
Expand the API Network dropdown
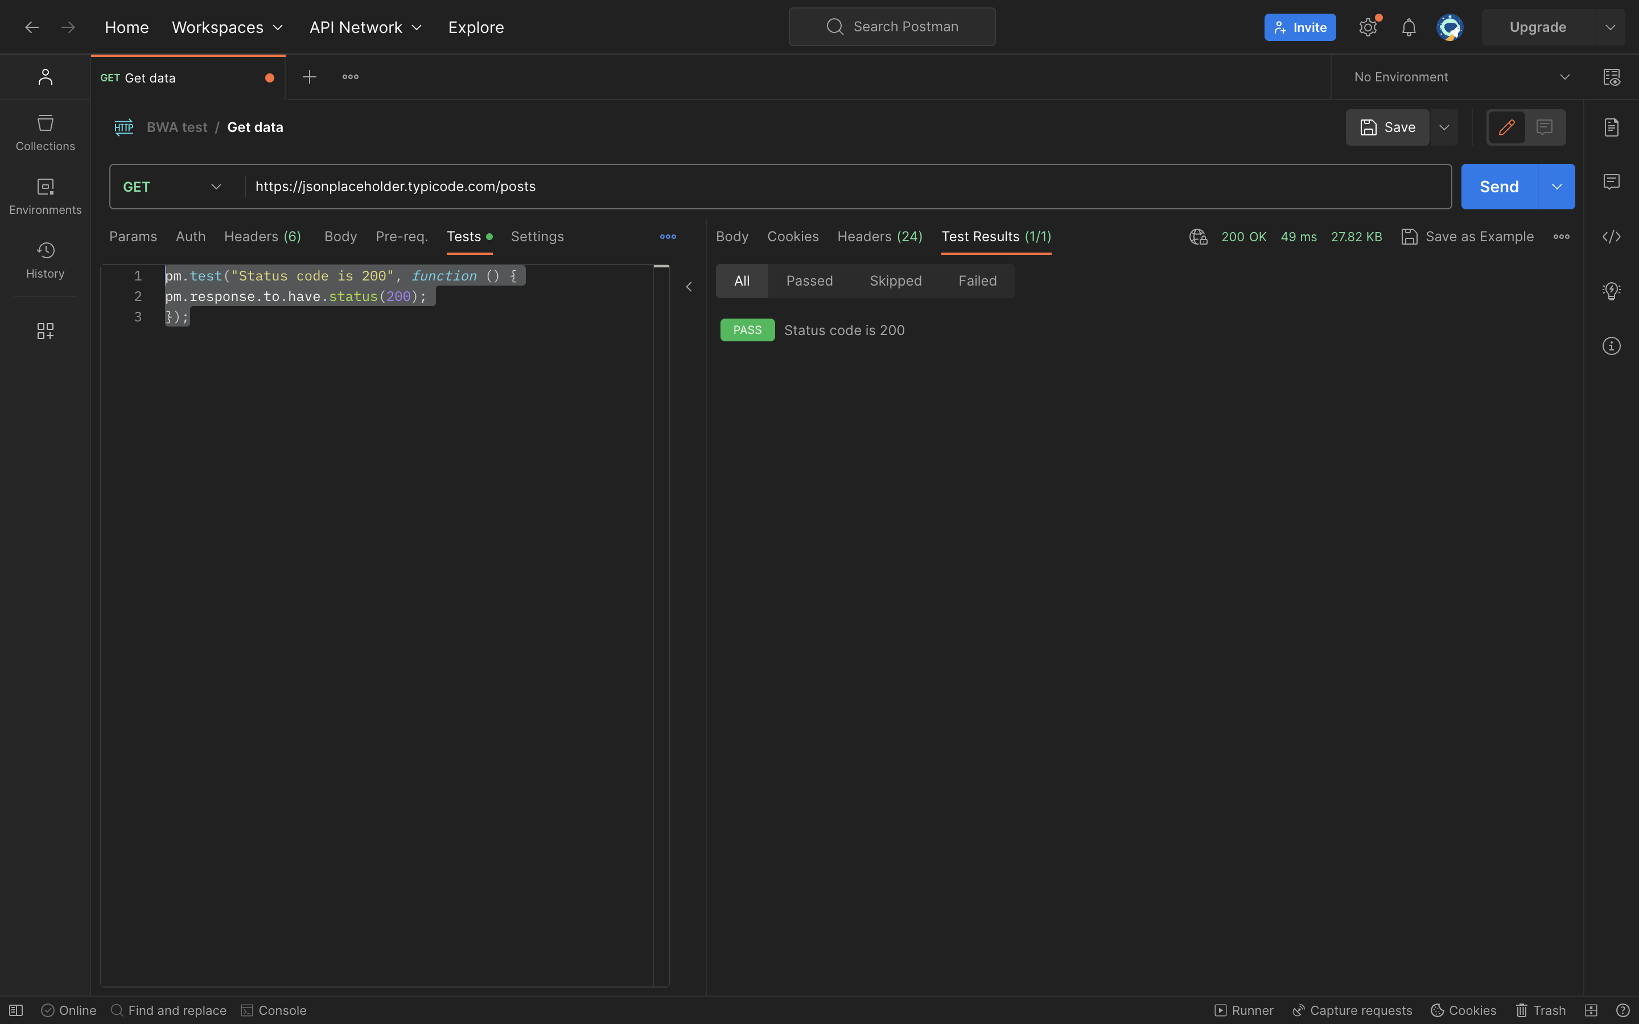tap(366, 27)
